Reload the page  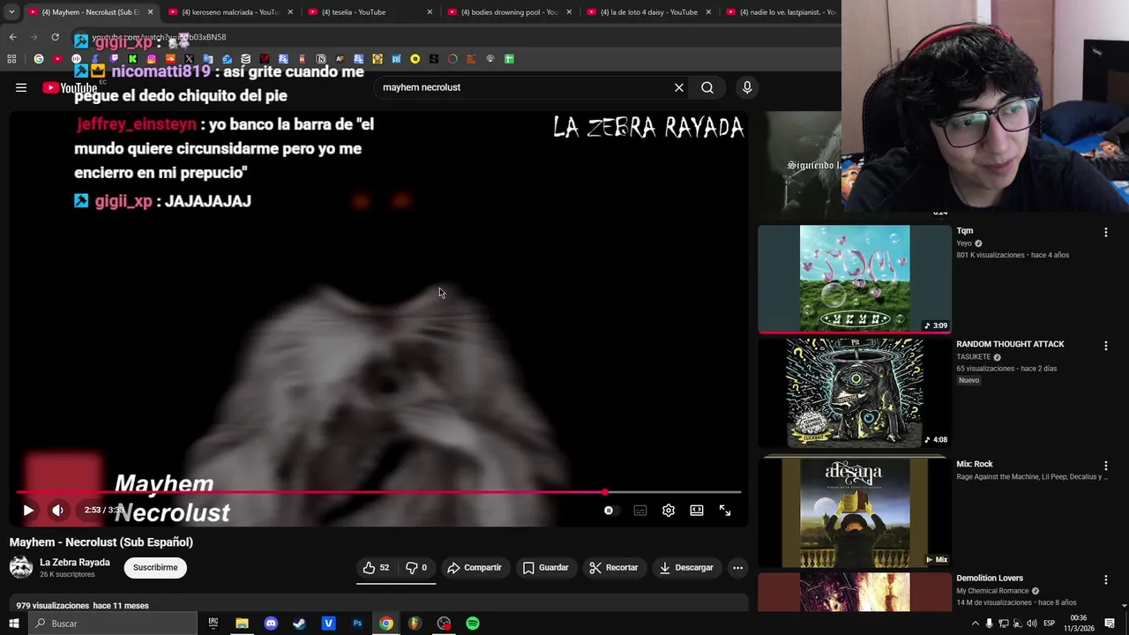pyautogui.click(x=55, y=37)
